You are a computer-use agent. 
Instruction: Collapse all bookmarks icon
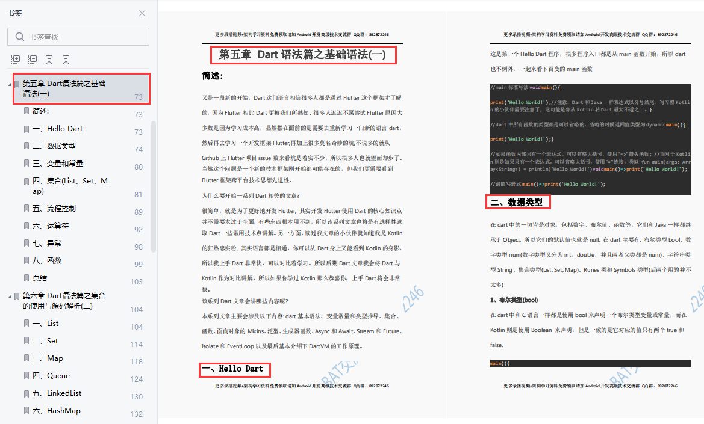pyautogui.click(x=33, y=59)
